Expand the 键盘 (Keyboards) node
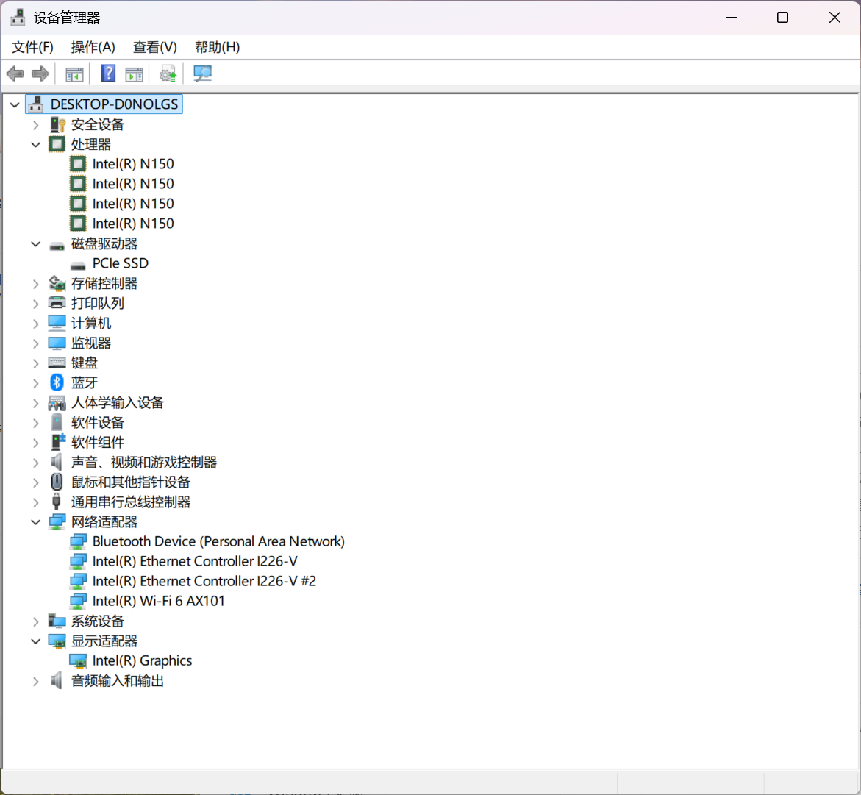This screenshot has height=795, width=861. [x=35, y=363]
